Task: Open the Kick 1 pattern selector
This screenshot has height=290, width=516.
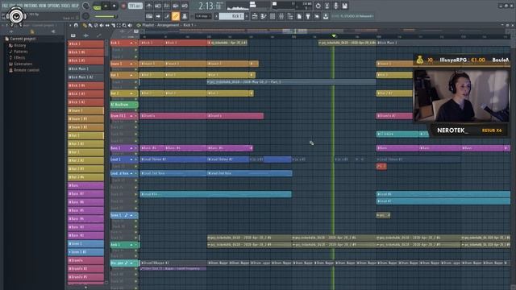Action: coord(231,16)
